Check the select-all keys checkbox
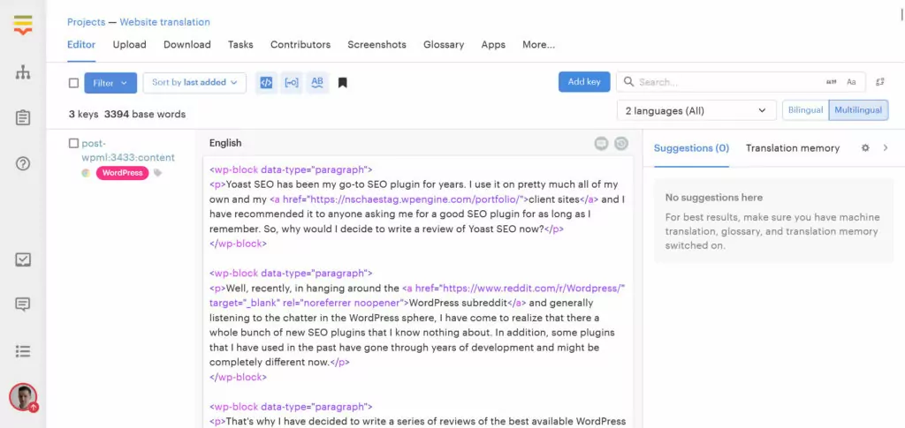 [x=74, y=83]
